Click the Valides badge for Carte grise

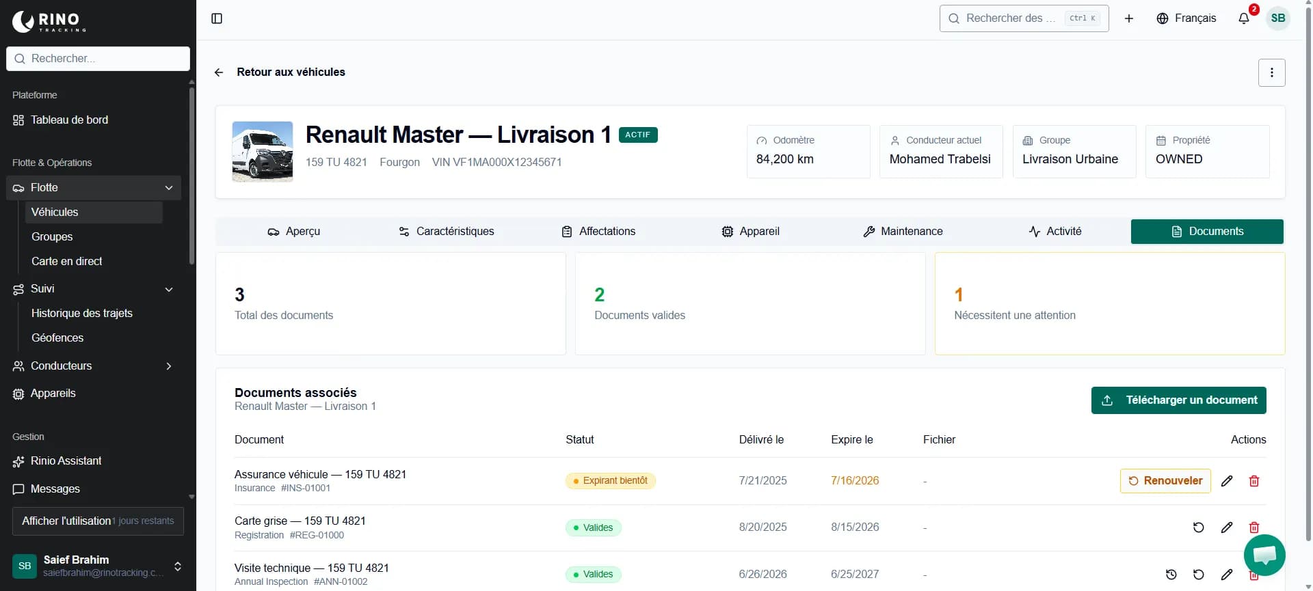click(x=594, y=528)
